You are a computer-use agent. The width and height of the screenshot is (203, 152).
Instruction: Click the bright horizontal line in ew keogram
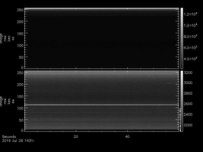pos(102,105)
